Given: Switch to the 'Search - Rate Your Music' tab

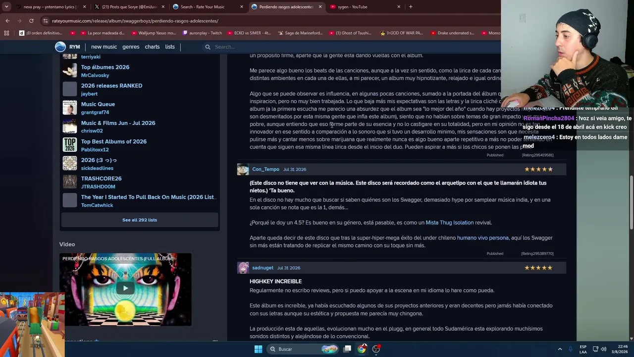Looking at the screenshot, I should tap(207, 7).
